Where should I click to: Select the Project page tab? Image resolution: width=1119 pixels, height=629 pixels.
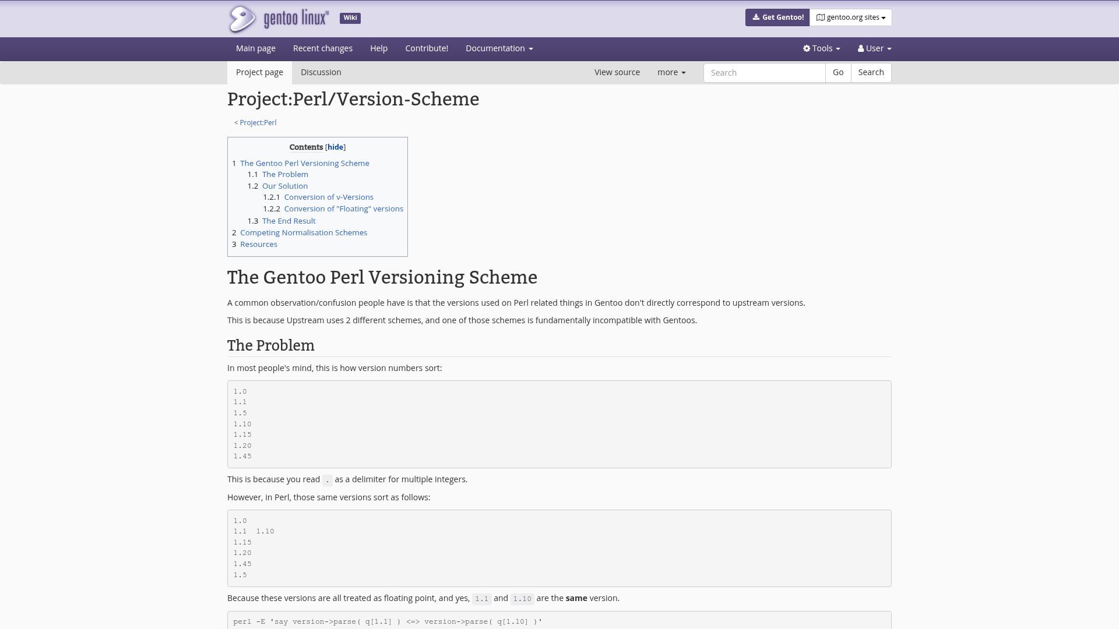[259, 72]
